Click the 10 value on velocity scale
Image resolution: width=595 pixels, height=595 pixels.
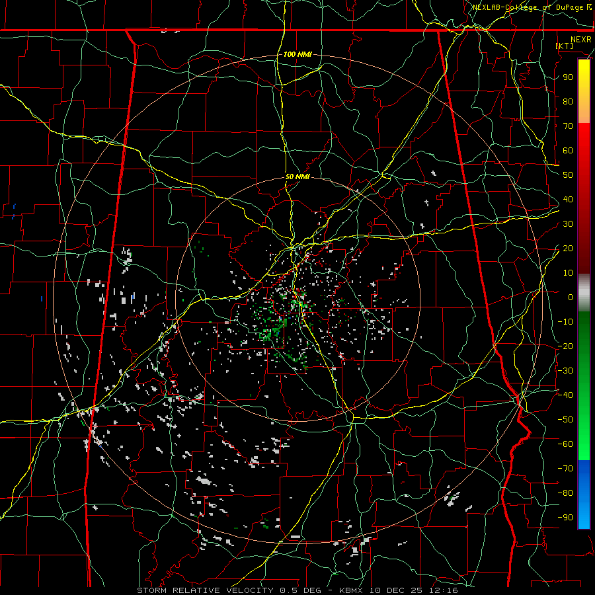[568, 273]
